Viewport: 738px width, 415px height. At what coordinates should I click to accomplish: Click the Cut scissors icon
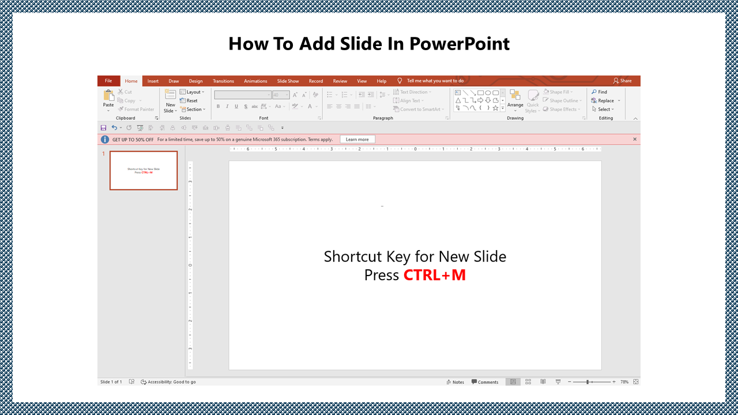click(121, 92)
